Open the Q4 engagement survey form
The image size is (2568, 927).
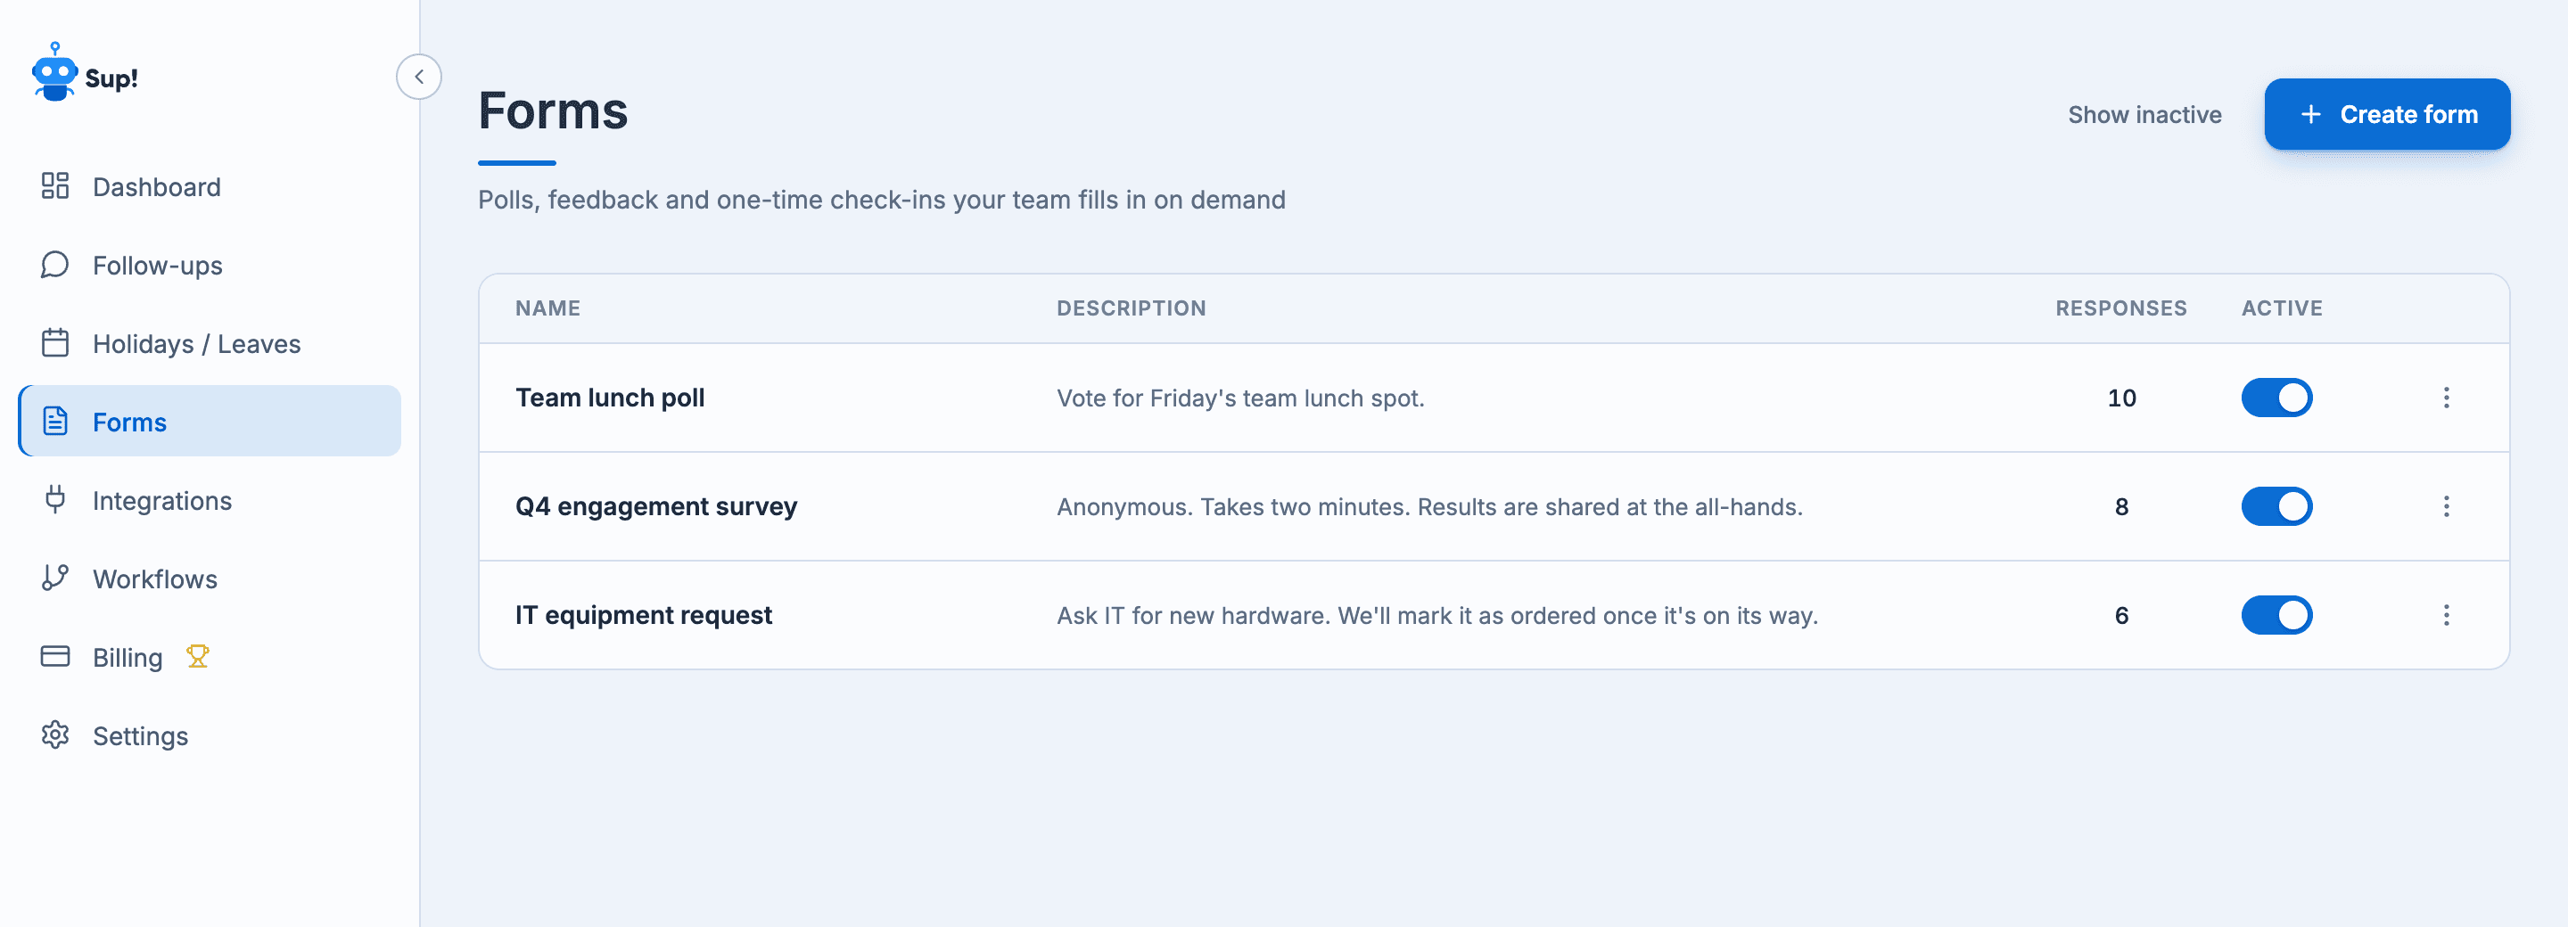click(656, 506)
